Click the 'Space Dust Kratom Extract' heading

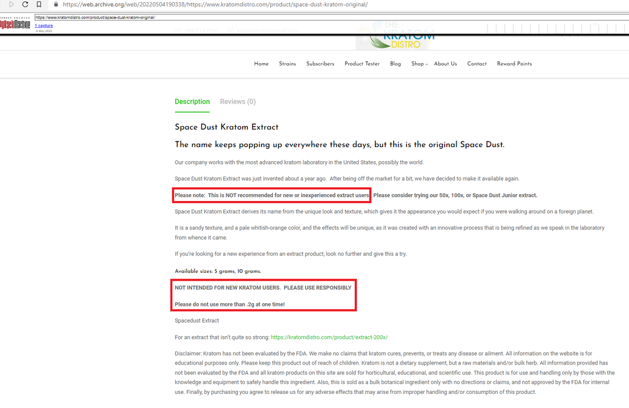[x=226, y=127]
